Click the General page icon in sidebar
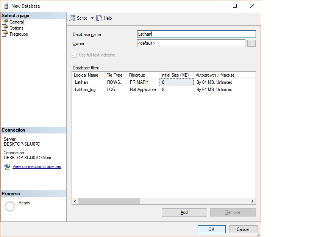The width and height of the screenshot is (309, 237). [5, 22]
